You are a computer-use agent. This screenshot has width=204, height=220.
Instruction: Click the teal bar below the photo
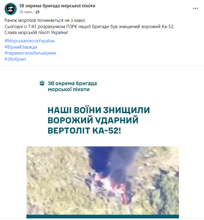tap(102, 216)
